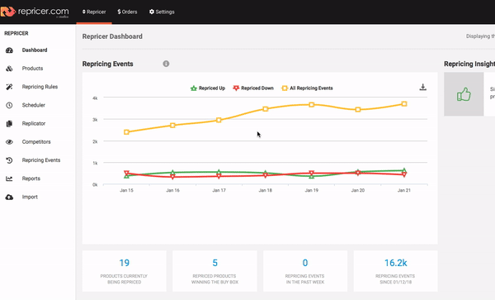Click the Jan 21 All Repricing Events marker
Viewport: 495px width, 300px height.
point(404,104)
